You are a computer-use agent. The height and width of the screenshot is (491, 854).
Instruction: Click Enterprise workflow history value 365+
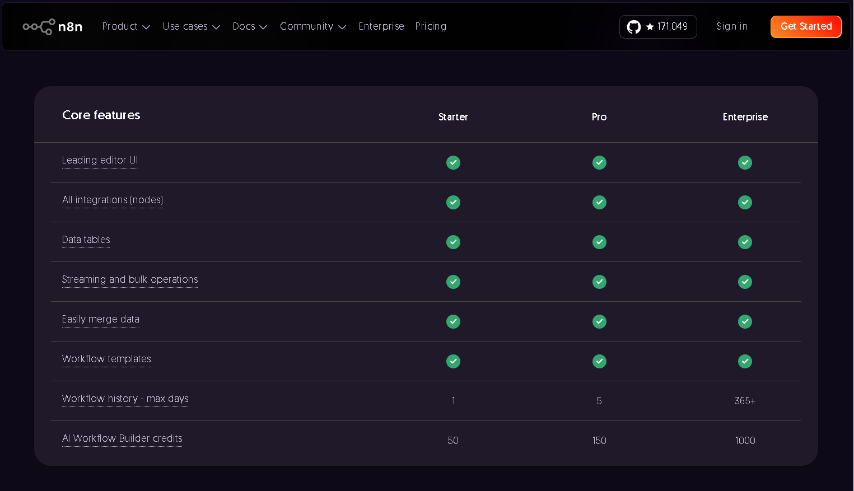pyautogui.click(x=745, y=401)
